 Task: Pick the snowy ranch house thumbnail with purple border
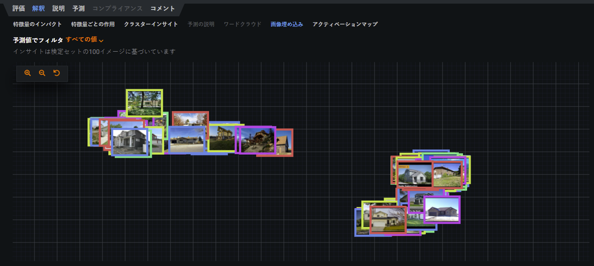click(442, 210)
